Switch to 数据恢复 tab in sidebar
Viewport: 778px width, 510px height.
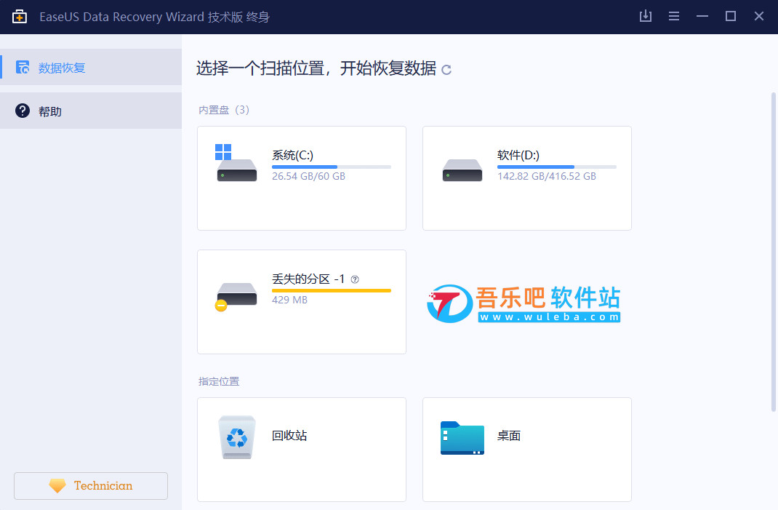pos(91,67)
